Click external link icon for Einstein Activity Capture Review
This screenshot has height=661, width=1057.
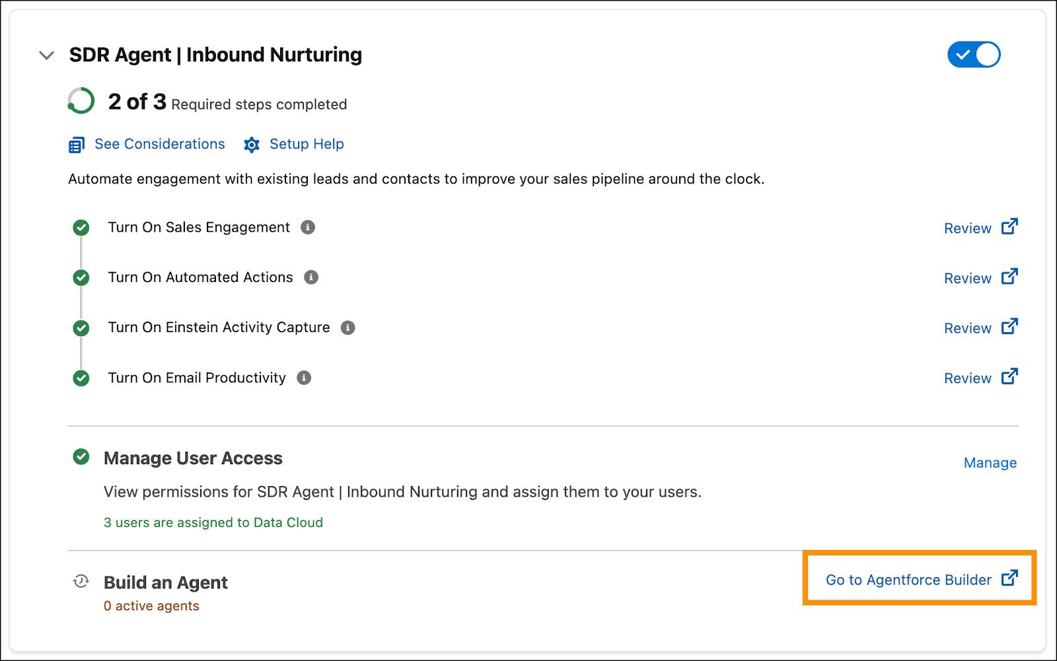pyautogui.click(x=1009, y=326)
